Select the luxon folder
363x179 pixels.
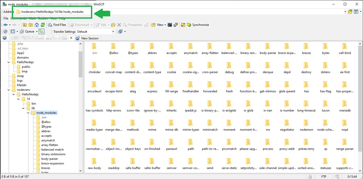tap(325, 106)
